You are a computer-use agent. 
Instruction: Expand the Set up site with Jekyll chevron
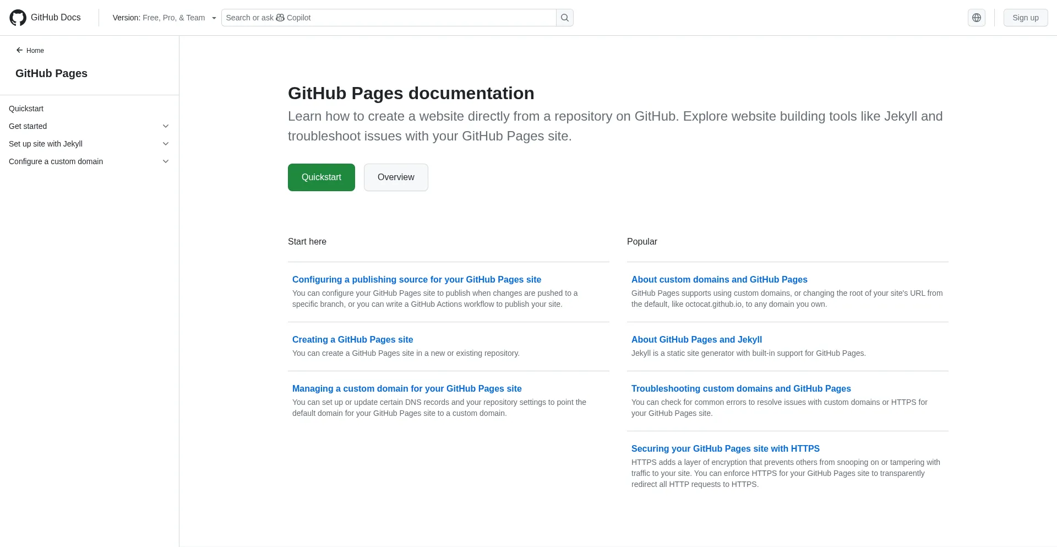click(x=166, y=144)
